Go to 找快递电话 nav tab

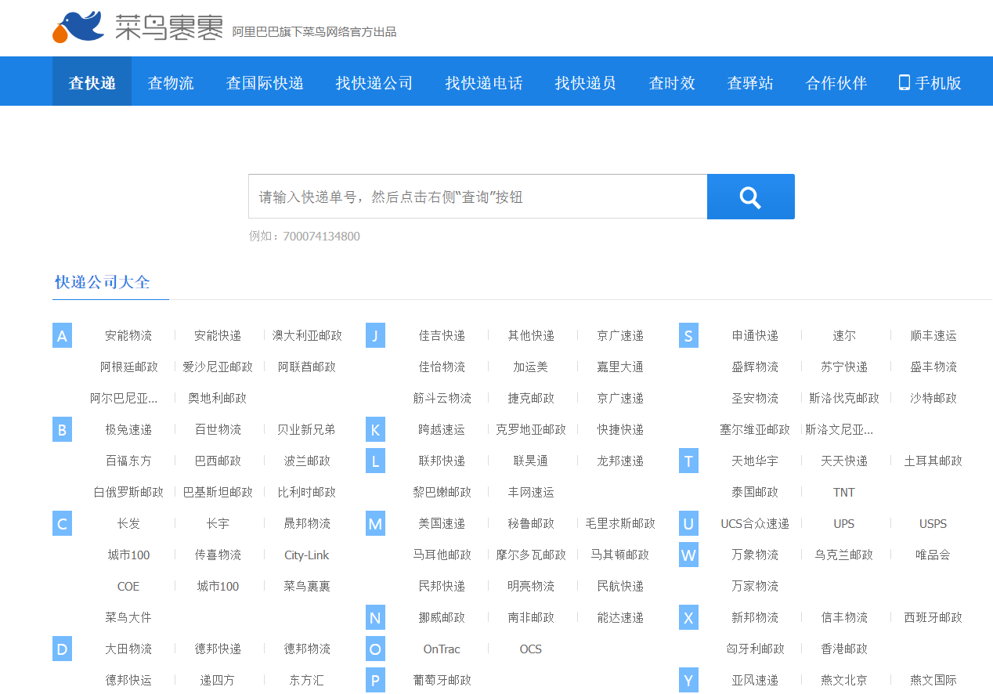[x=484, y=82]
